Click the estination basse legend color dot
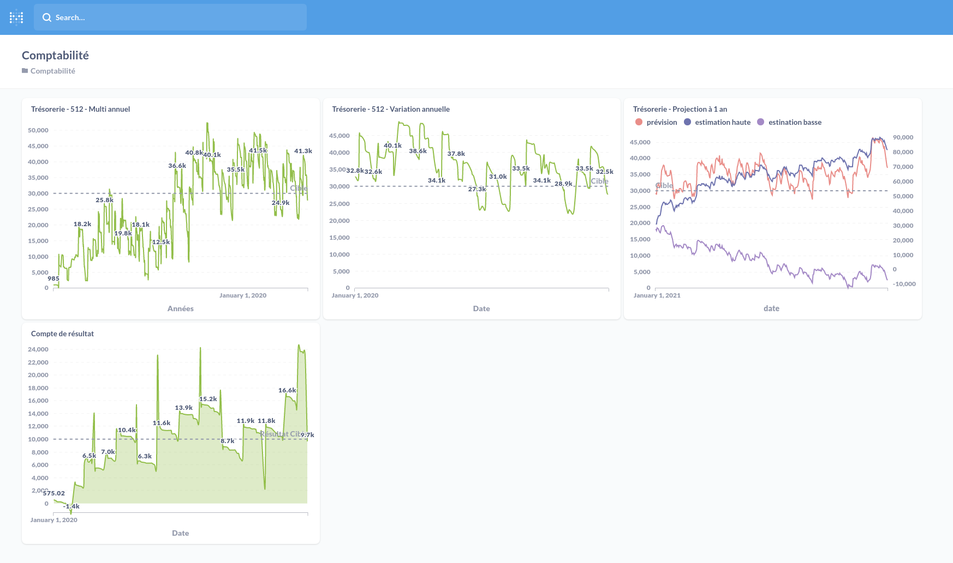The image size is (953, 563). pos(760,122)
